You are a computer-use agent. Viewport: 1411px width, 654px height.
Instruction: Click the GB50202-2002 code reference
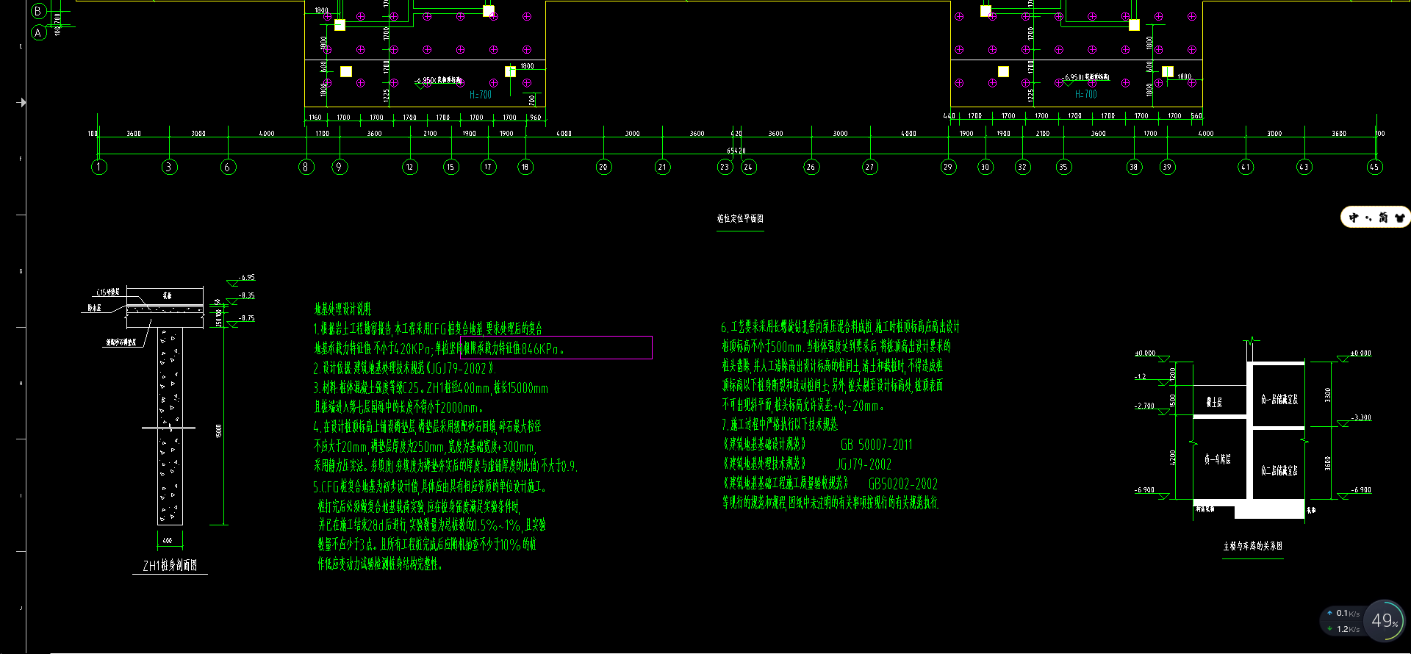click(903, 484)
